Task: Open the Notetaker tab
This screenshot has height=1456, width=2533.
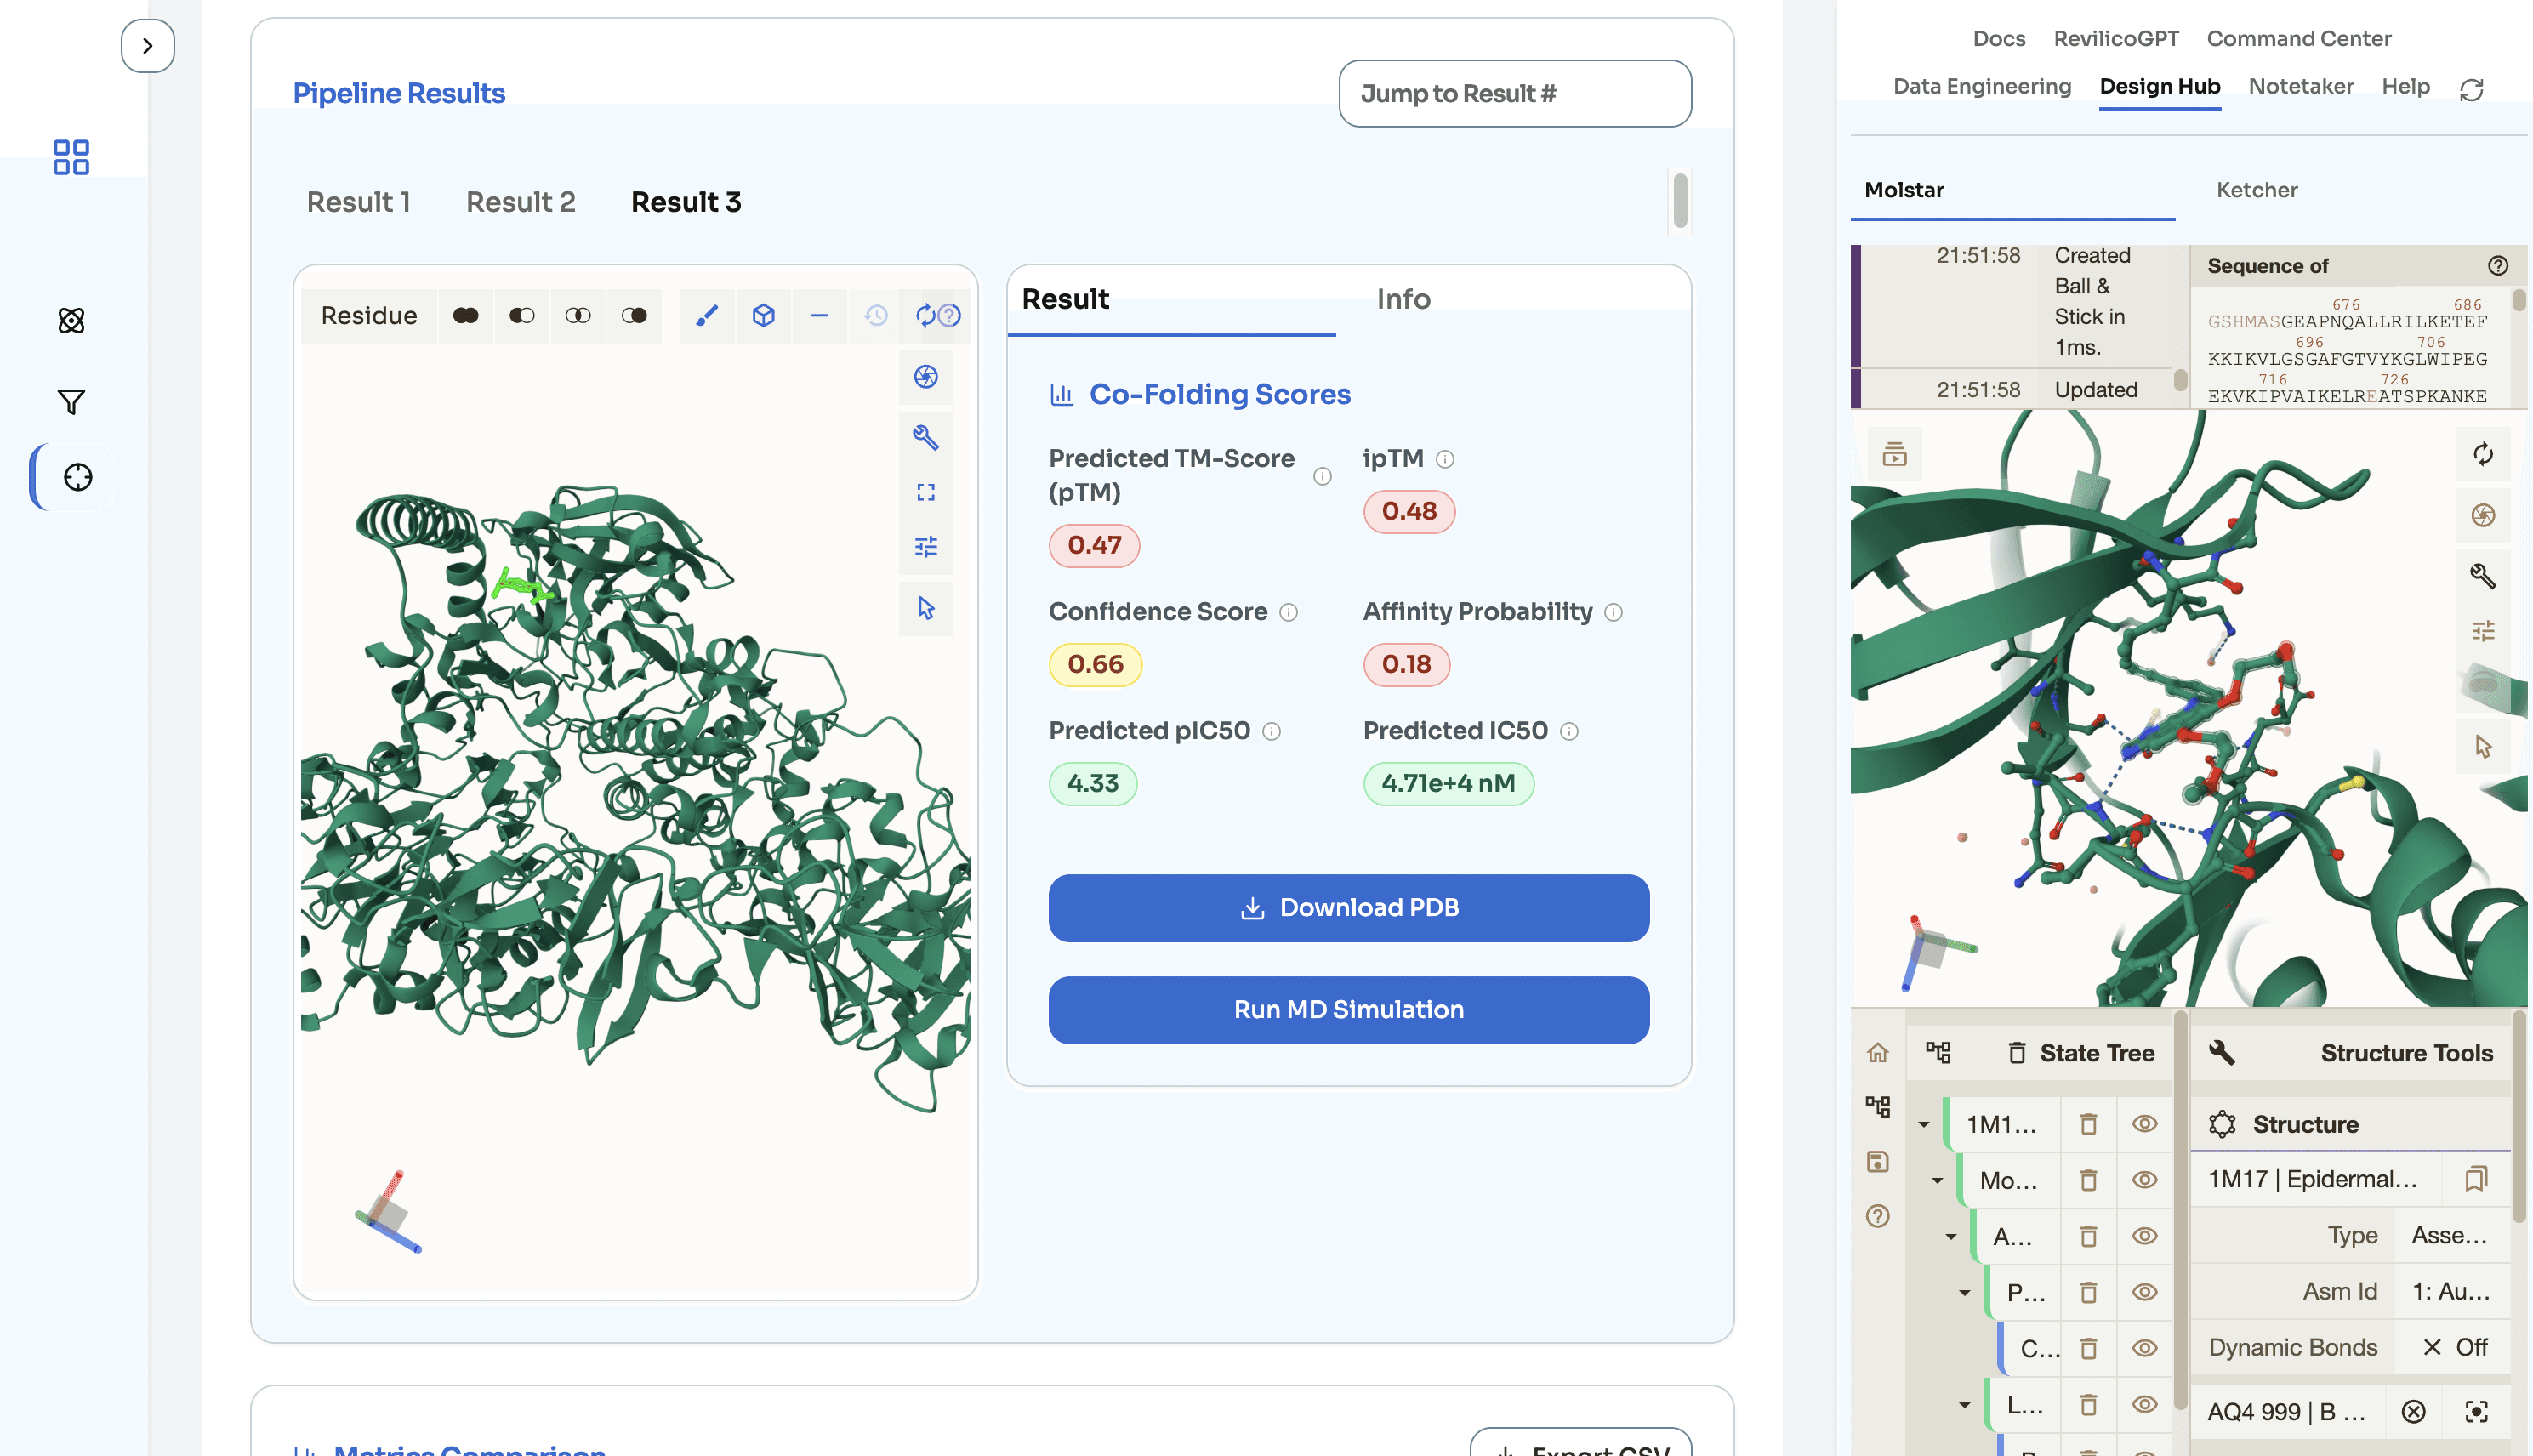Action: click(x=2301, y=86)
